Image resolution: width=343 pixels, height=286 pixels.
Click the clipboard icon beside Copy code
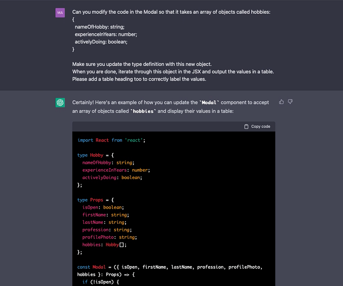(246, 127)
